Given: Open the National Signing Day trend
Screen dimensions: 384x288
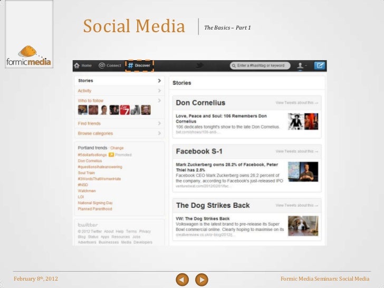Looking at the screenshot, I should point(95,203).
